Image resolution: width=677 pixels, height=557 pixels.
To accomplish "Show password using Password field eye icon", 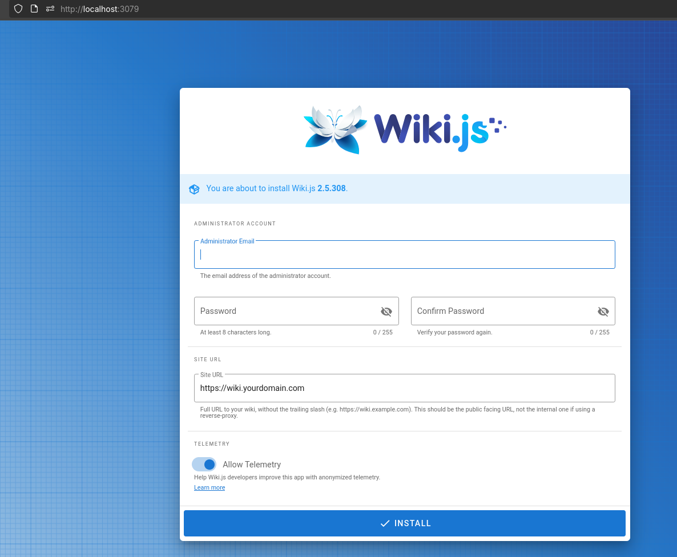I will [386, 311].
